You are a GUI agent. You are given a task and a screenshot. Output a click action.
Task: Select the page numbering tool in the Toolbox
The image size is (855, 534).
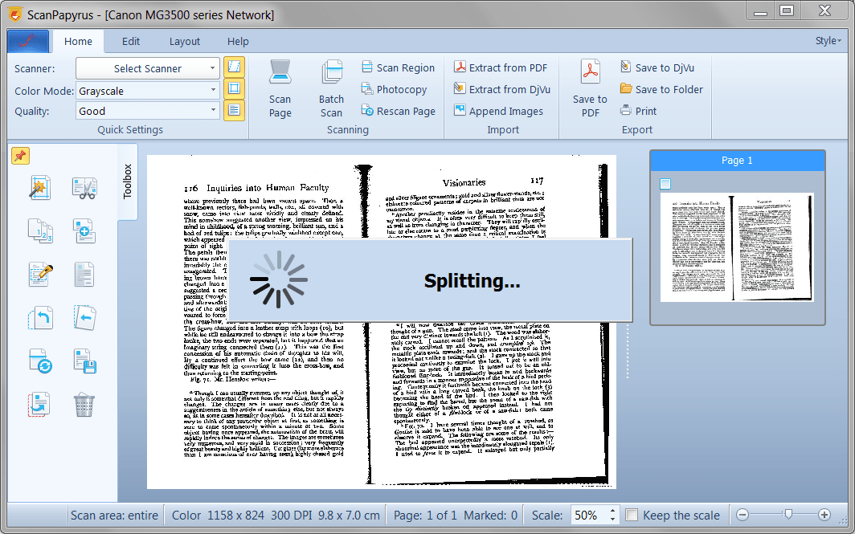click(x=39, y=230)
